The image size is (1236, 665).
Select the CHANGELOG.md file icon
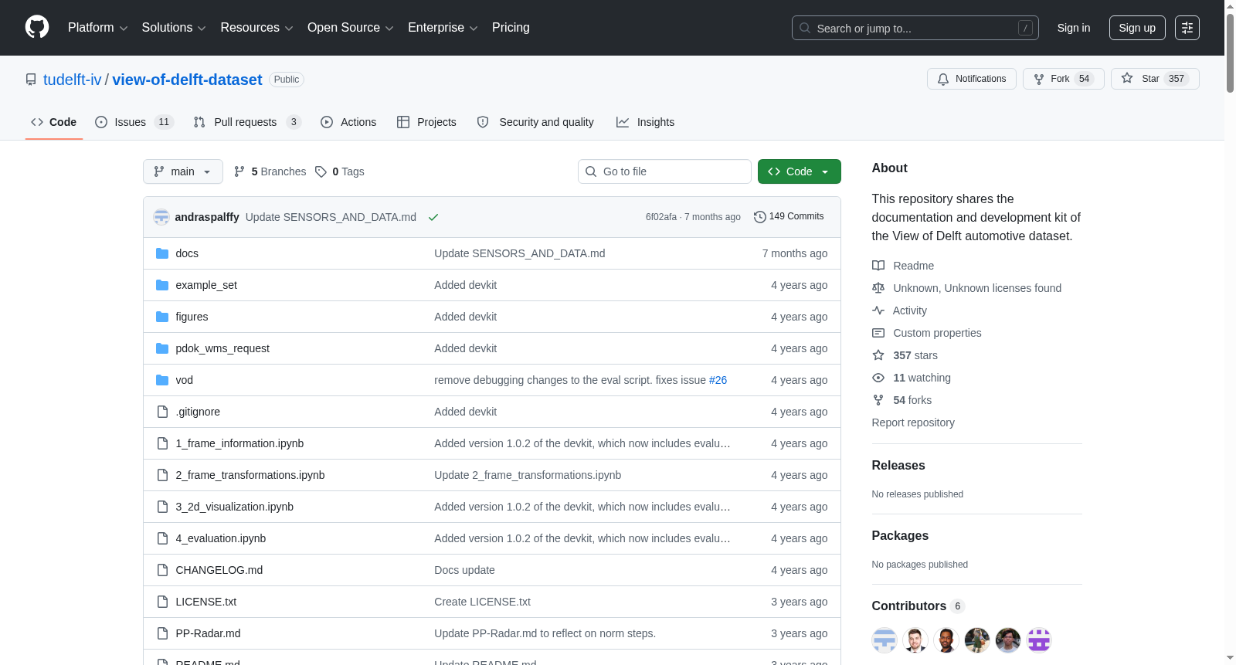tap(162, 570)
